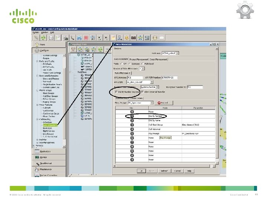267x200 pixels.
Task: Click the Applications panel icon
Action: pos(37,151)
